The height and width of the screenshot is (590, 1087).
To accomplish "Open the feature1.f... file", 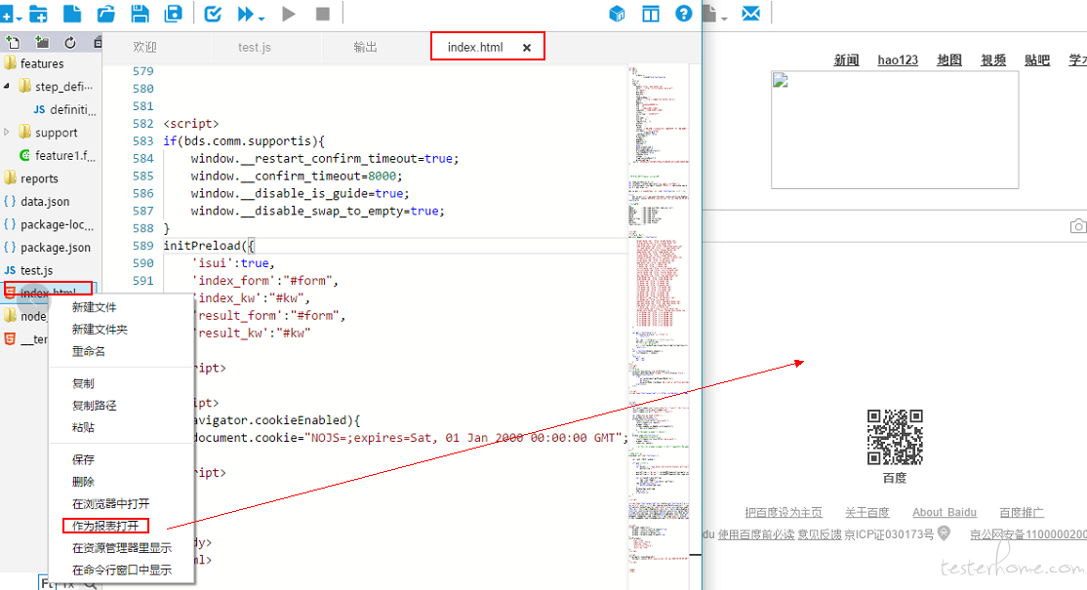I will point(65,155).
